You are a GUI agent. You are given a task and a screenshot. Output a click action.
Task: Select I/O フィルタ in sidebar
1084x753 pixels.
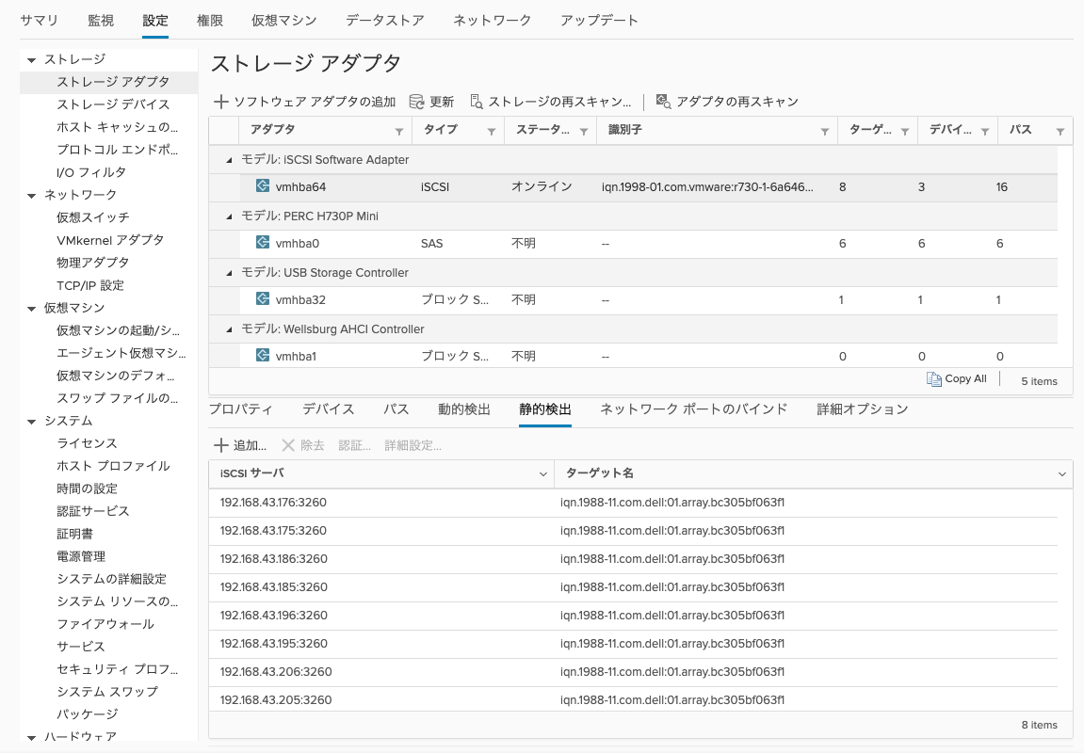click(91, 172)
